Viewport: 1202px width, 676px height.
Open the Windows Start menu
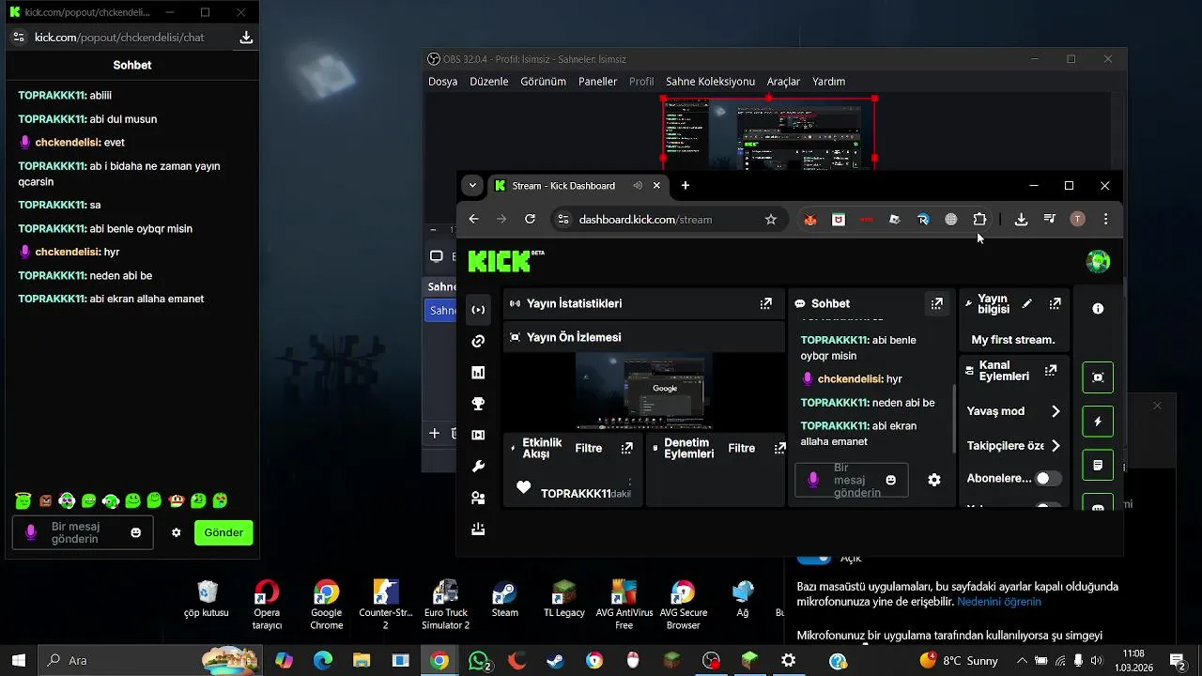tap(19, 660)
